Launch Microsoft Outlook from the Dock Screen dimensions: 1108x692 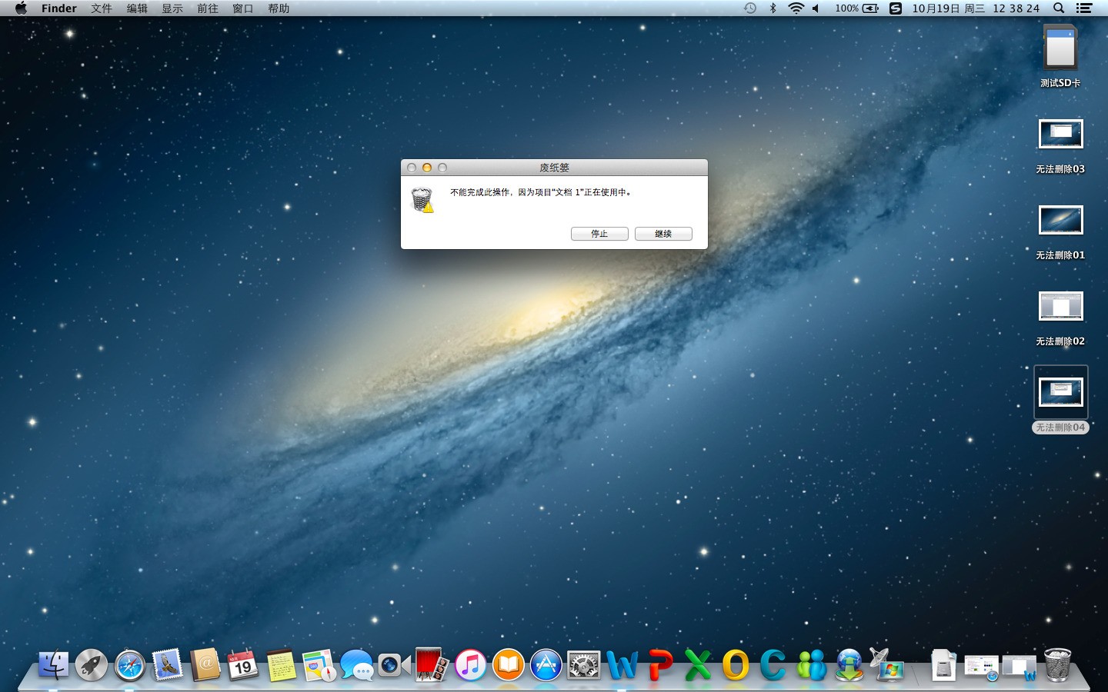pyautogui.click(x=735, y=665)
